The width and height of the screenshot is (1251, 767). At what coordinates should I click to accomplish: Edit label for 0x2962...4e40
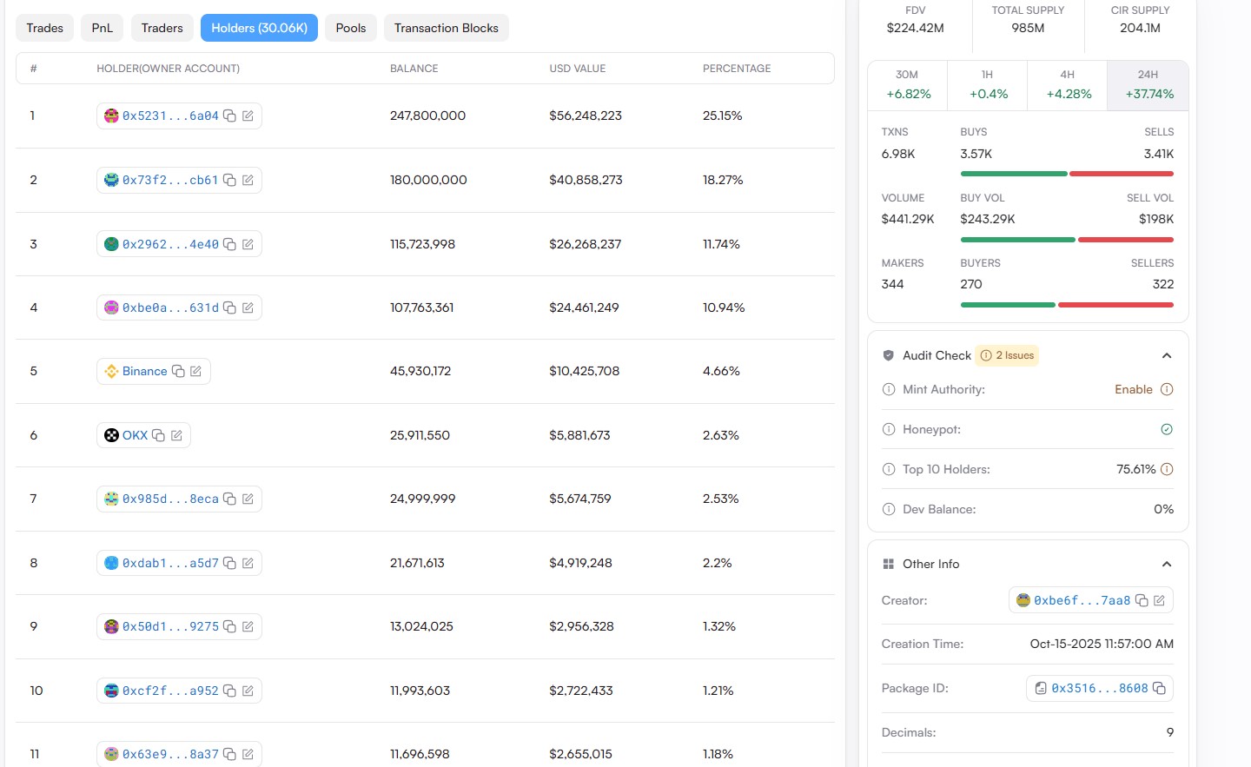[x=248, y=244]
